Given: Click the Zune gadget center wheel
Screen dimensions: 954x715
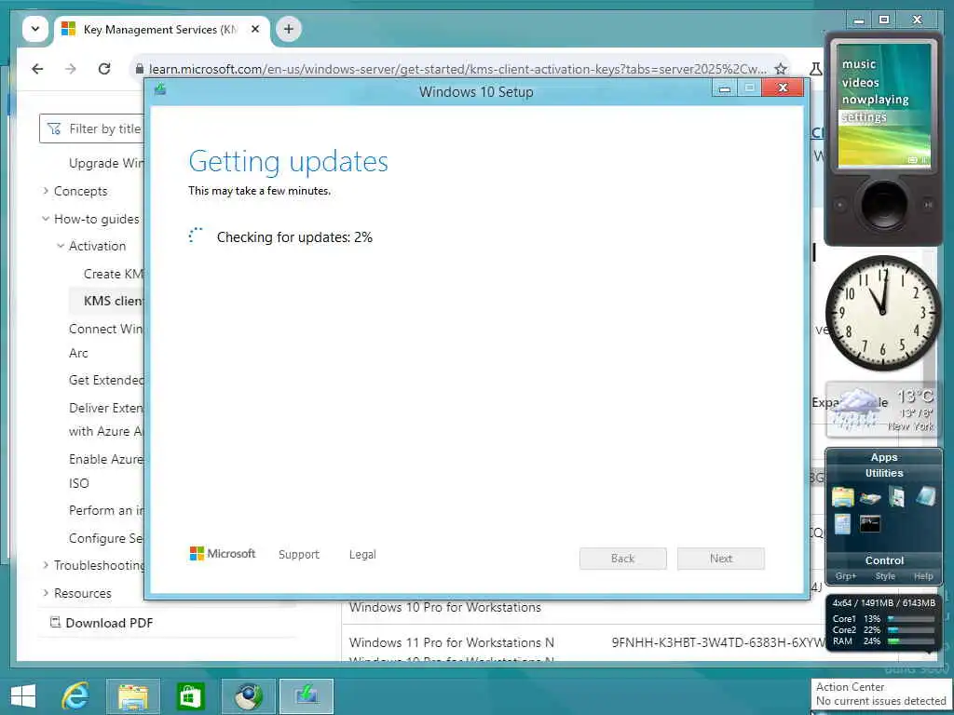Looking at the screenshot, I should point(883,204).
